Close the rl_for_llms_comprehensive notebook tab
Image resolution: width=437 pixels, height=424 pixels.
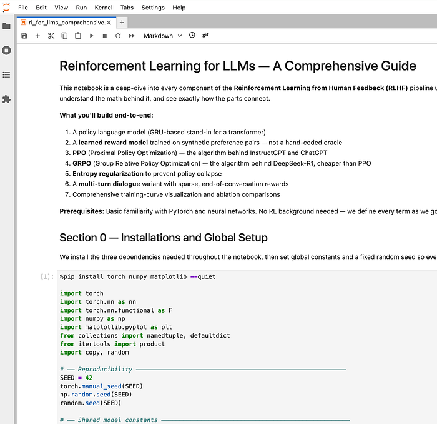(x=109, y=23)
